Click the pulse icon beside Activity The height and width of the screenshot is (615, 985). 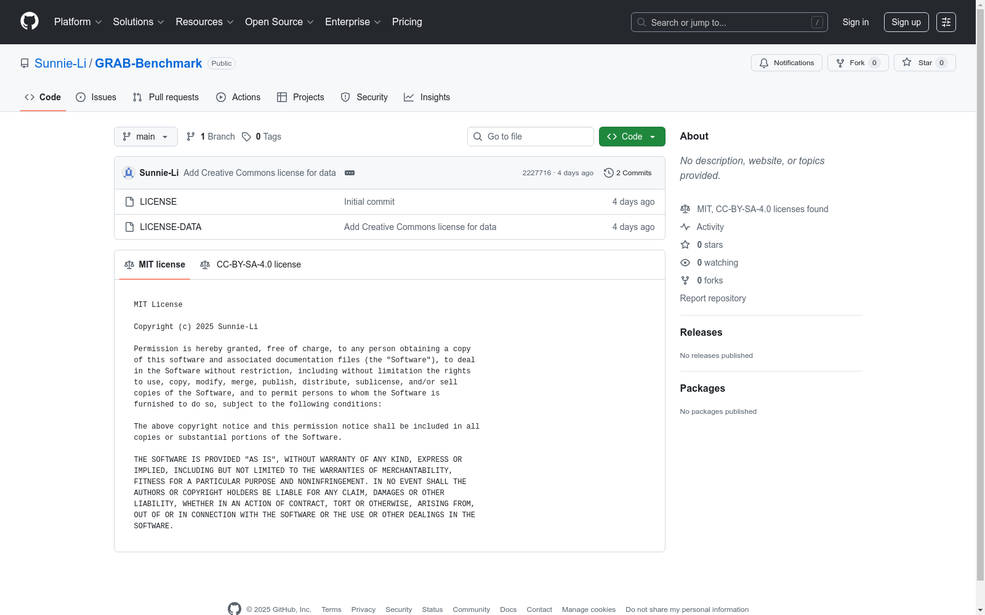point(685,227)
